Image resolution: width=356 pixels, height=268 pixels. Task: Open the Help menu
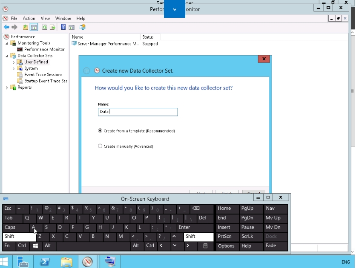click(x=80, y=19)
